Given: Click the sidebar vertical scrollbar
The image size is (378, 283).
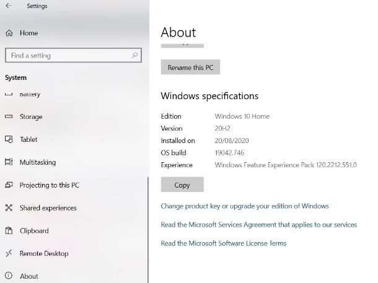Looking at the screenshot, I should (x=148, y=230).
